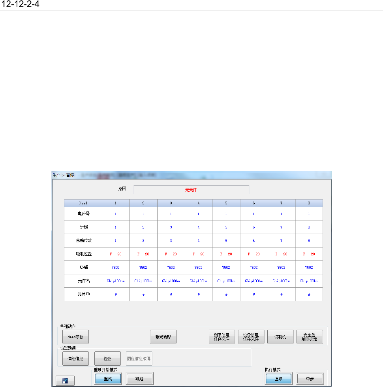Click the Head等待 button
The image size is (383, 387).
point(75,337)
